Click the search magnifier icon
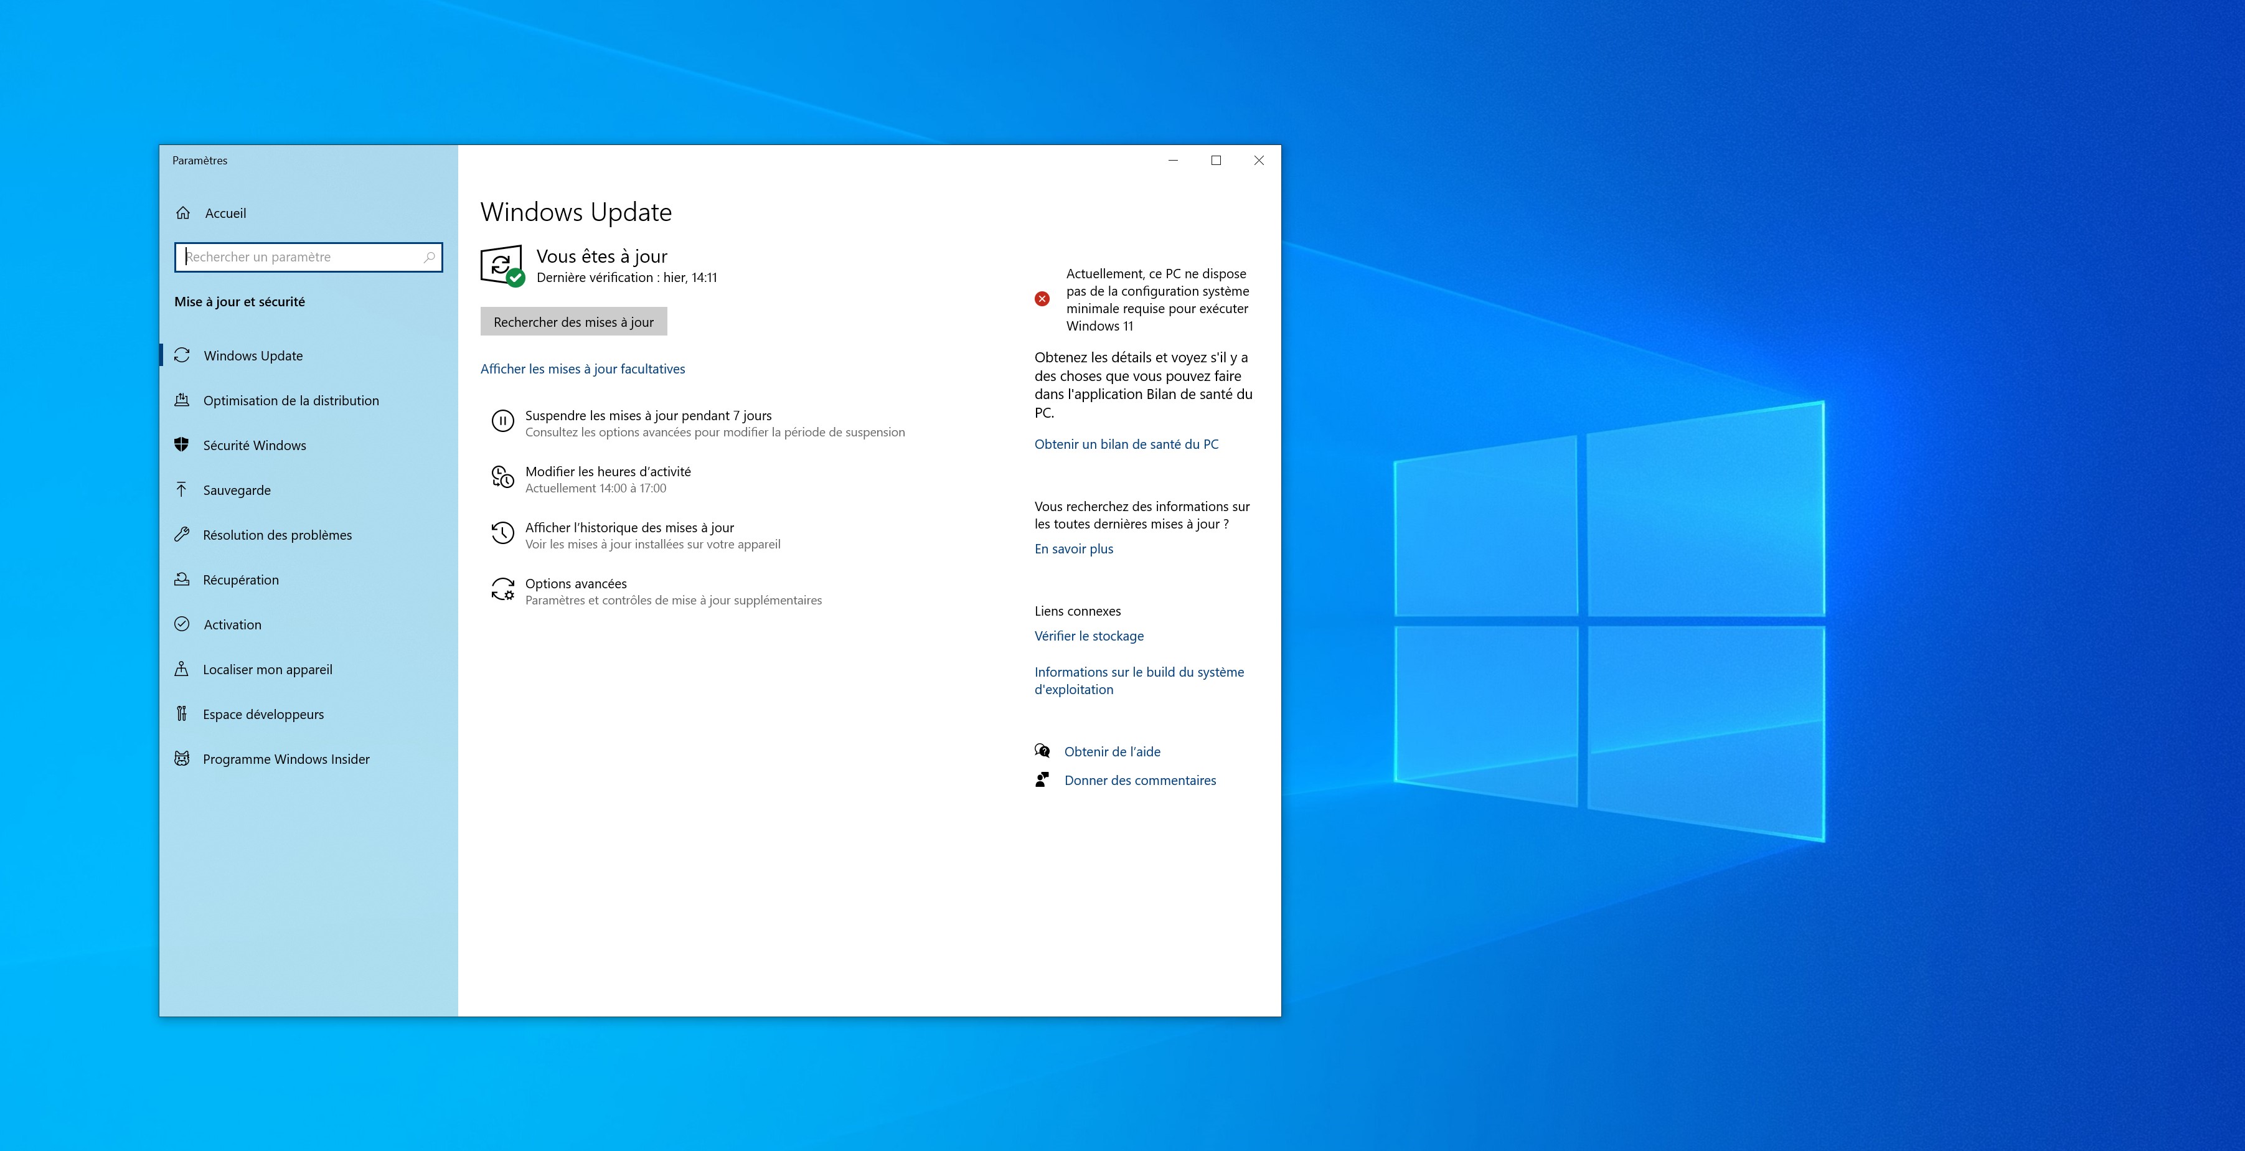 coord(428,256)
